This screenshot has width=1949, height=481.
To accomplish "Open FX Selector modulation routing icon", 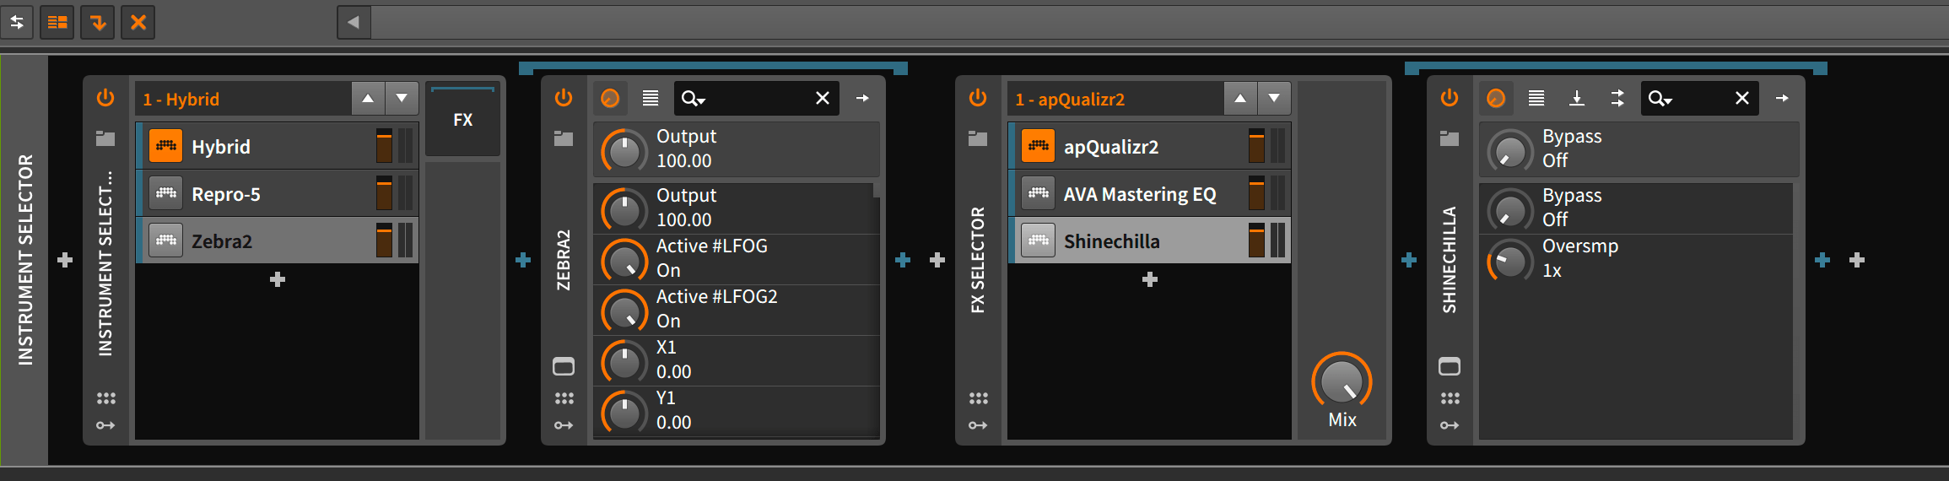I will 978,425.
